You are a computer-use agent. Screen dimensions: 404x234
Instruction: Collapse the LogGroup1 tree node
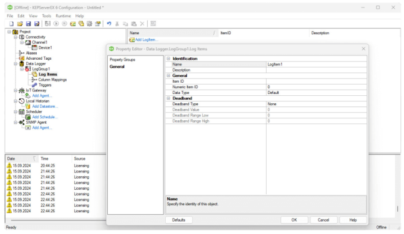pos(22,69)
